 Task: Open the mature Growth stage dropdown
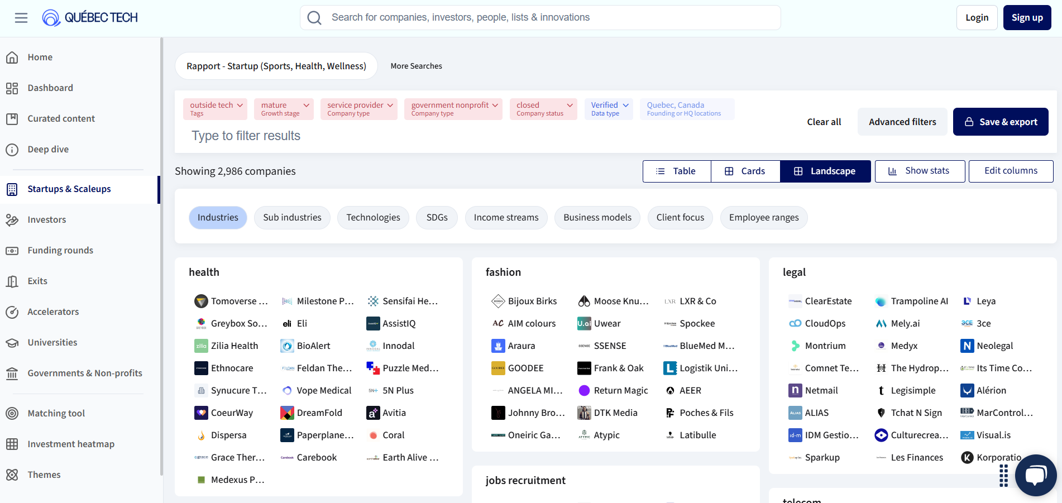coord(284,109)
